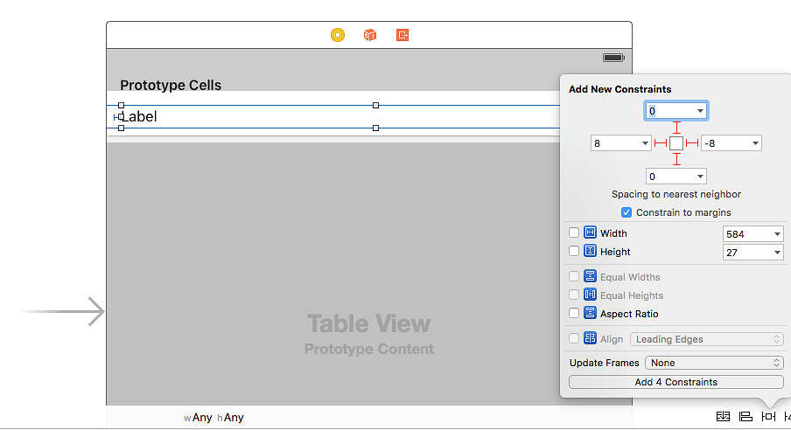Image resolution: width=791 pixels, height=430 pixels.
Task: Toggle the bottom red constraint strut
Action: coord(676,159)
